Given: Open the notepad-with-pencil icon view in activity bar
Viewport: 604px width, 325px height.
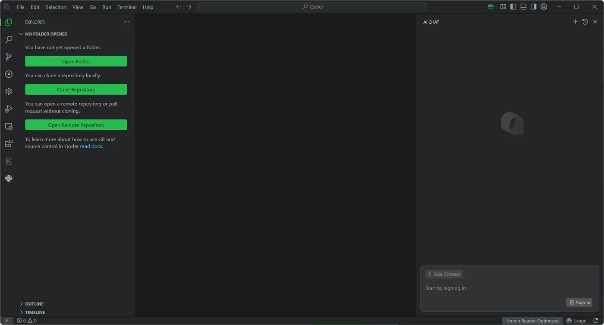Looking at the screenshot, I should [9, 161].
